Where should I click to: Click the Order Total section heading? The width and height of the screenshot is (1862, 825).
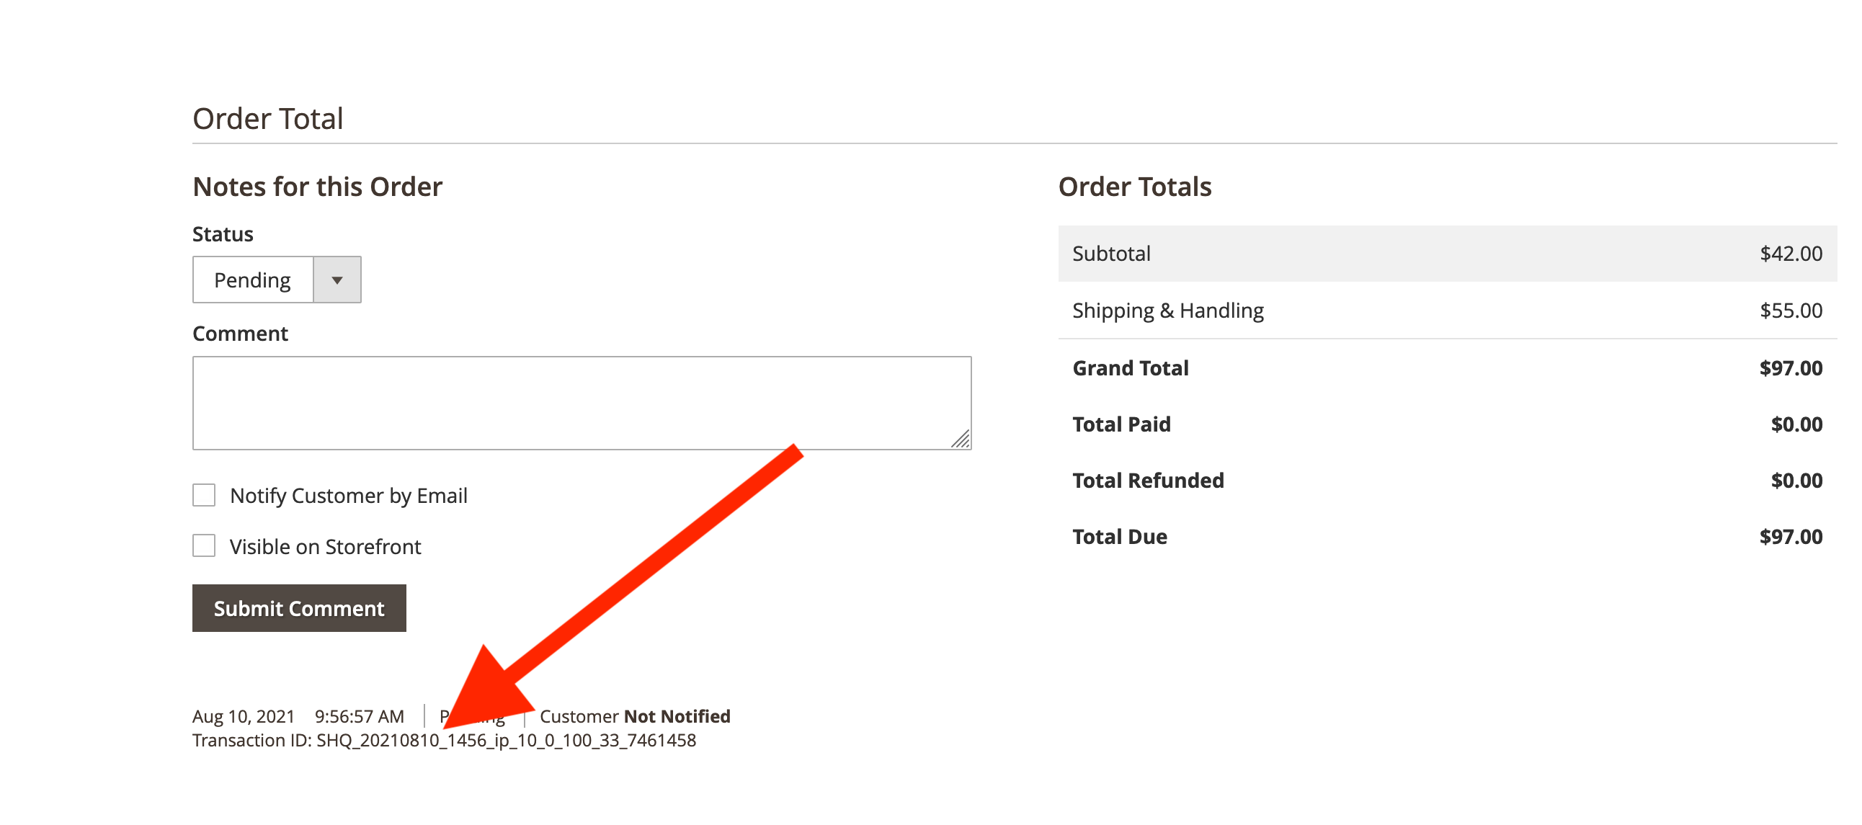tap(267, 119)
